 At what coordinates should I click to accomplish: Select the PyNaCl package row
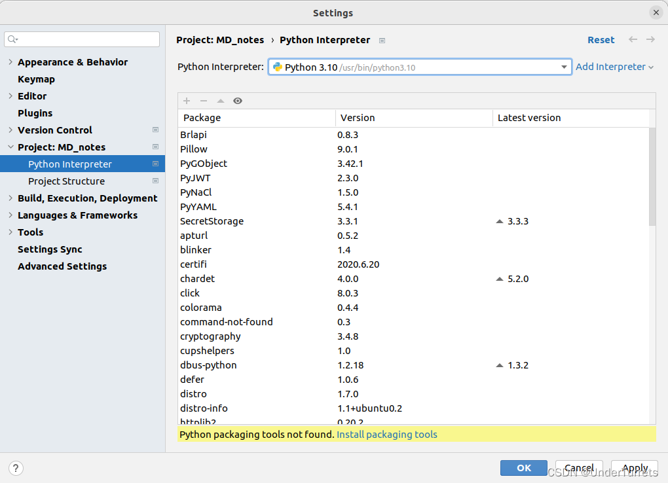point(414,192)
